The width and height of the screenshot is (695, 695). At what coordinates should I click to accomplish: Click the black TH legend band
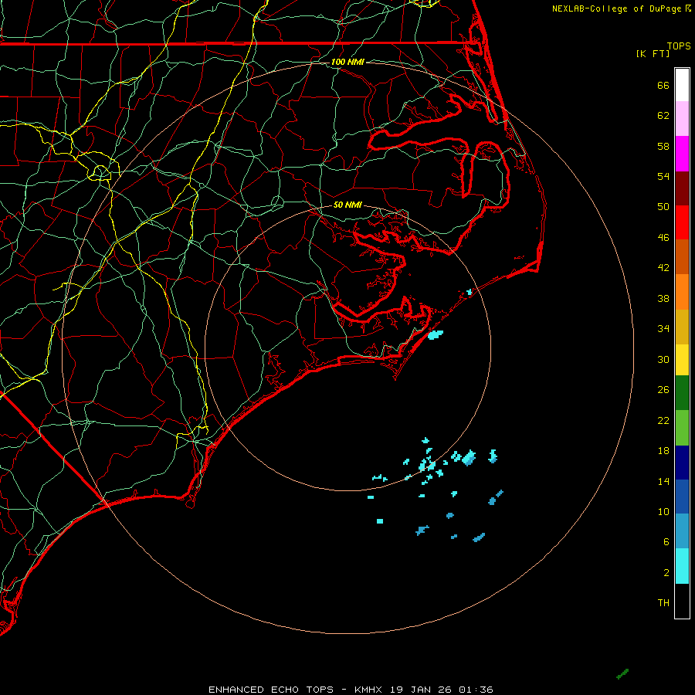682,601
